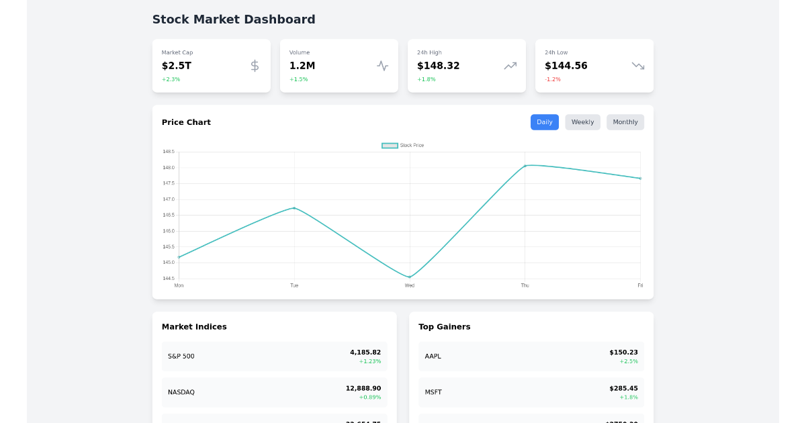Image resolution: width=806 pixels, height=423 pixels.
Task: Select the NASDAQ index entry
Action: [274, 392]
